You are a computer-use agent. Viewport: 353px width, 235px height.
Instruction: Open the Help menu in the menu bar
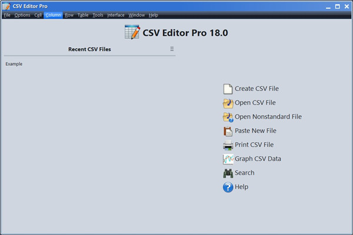(x=154, y=15)
